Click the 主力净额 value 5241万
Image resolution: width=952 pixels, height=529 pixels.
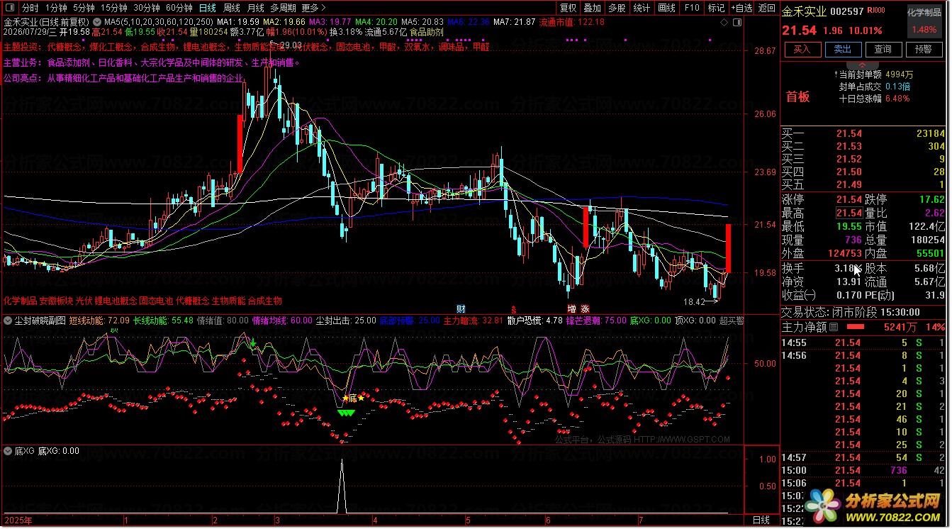click(x=900, y=327)
